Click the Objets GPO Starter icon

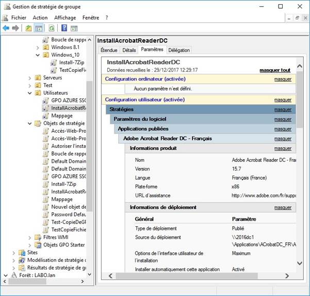pos(38,245)
